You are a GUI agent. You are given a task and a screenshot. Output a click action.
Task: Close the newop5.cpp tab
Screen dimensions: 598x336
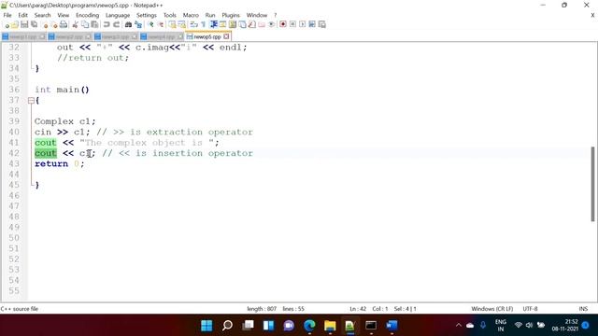226,36
